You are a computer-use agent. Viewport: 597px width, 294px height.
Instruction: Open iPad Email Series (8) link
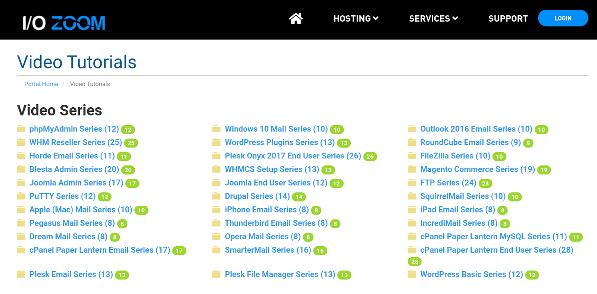(x=458, y=209)
